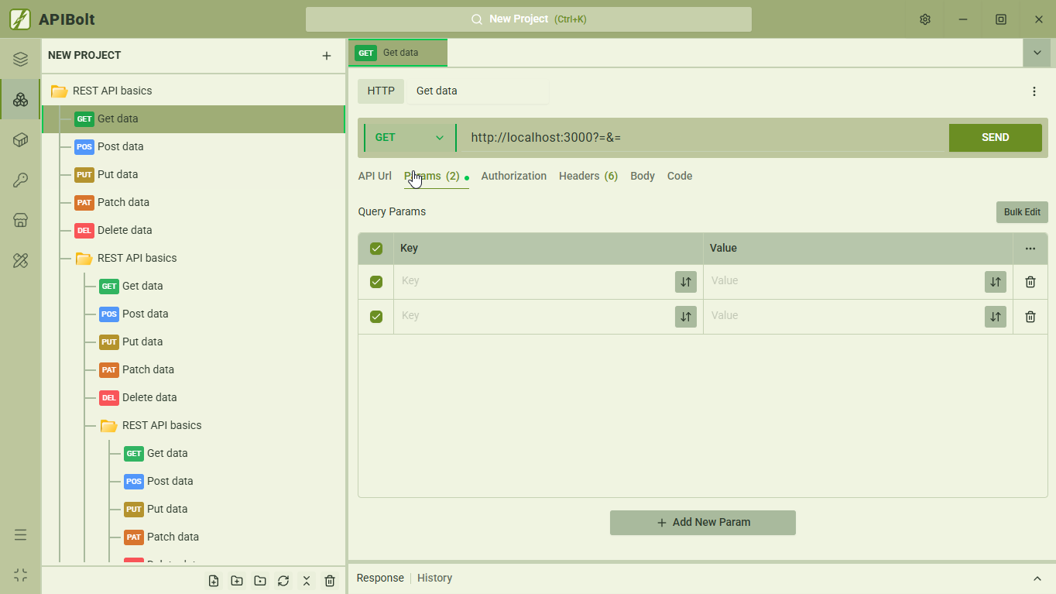Expand the Response panel chevron
Image resolution: width=1056 pixels, height=594 pixels.
[x=1037, y=579]
